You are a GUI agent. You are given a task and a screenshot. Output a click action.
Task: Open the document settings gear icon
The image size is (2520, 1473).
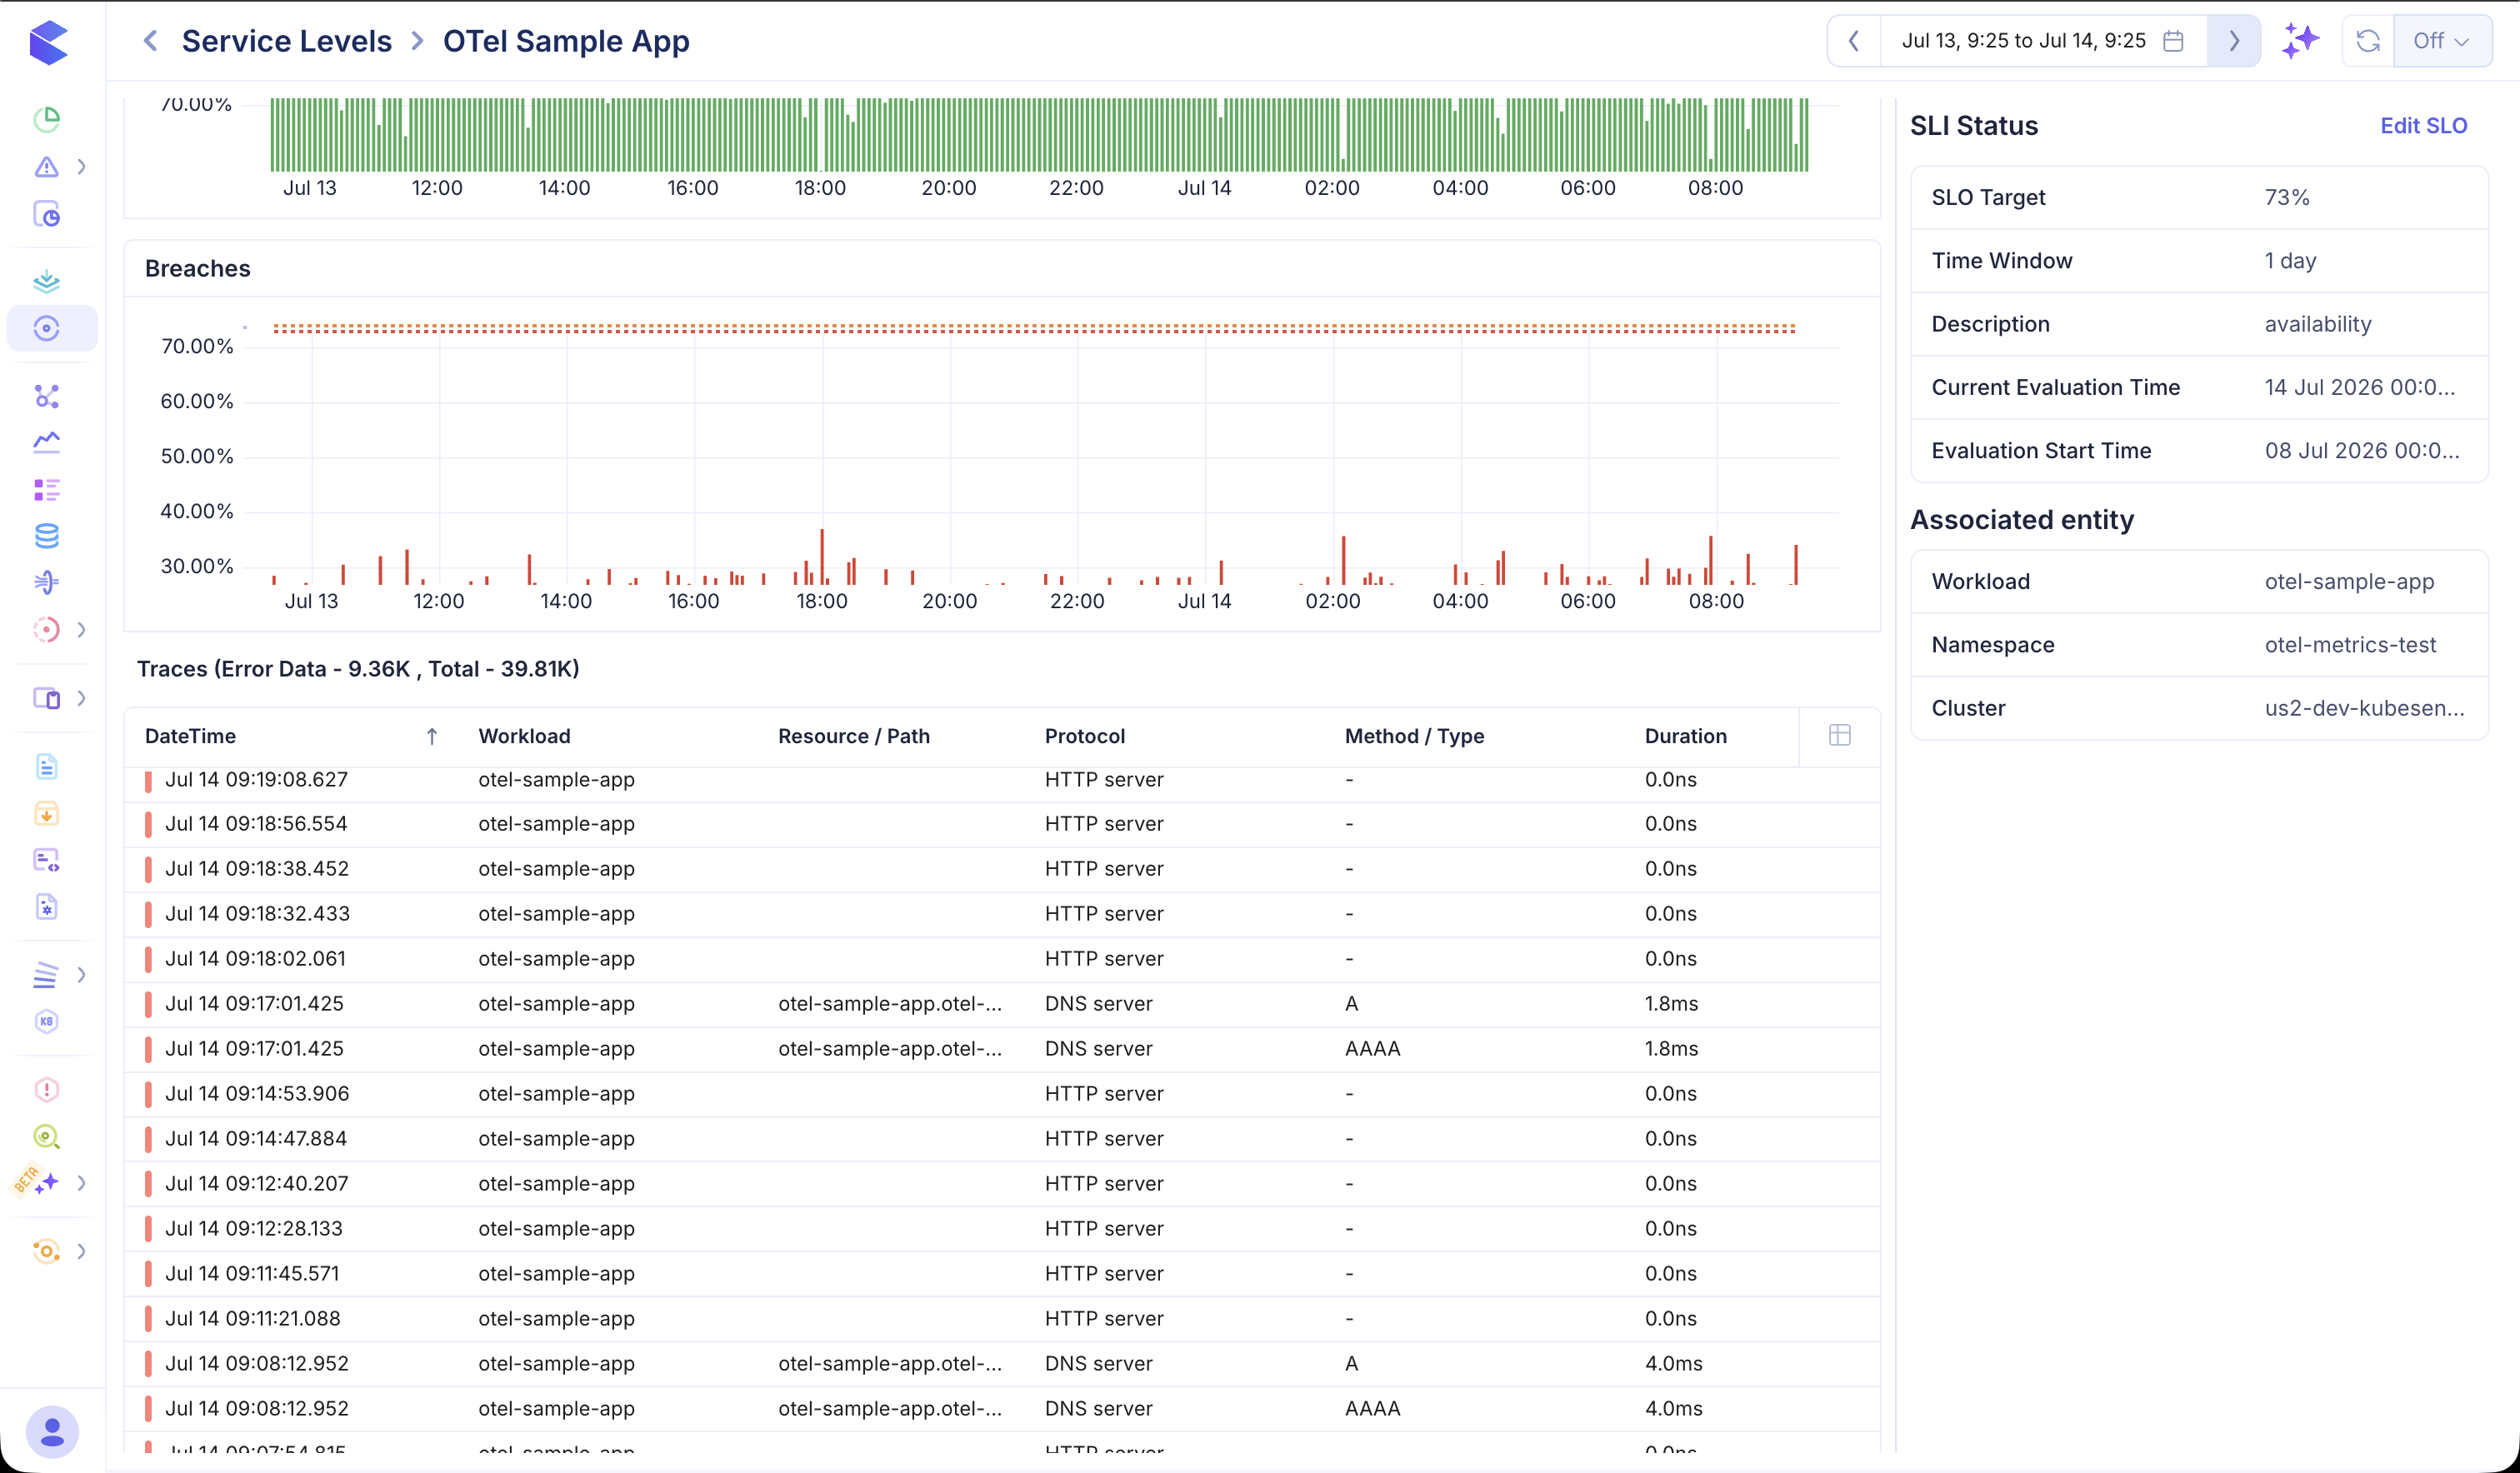click(x=46, y=907)
